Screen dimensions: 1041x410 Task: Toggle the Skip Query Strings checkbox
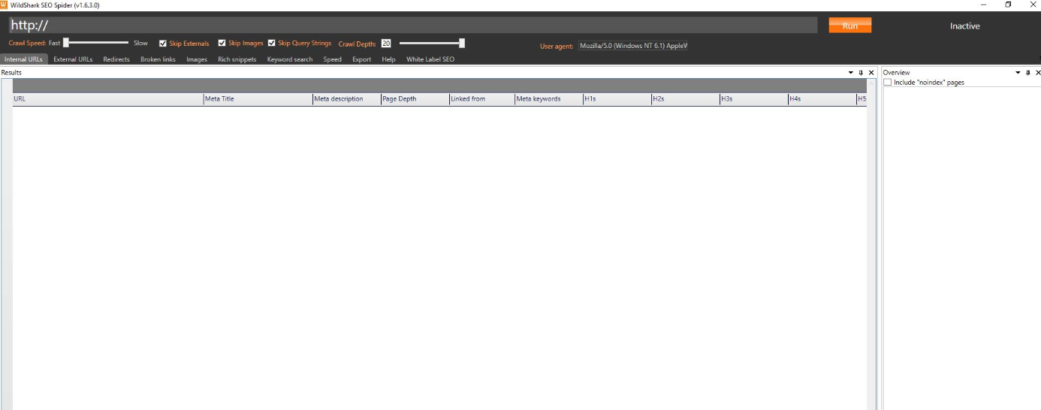coord(271,44)
